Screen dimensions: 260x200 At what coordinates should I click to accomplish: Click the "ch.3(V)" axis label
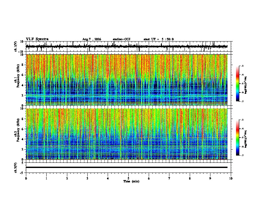[16, 168]
